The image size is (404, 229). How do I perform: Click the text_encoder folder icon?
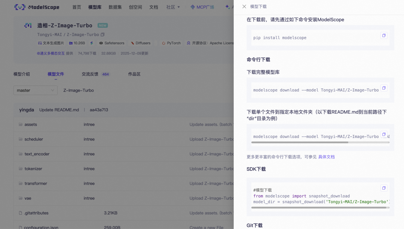[x=21, y=154]
